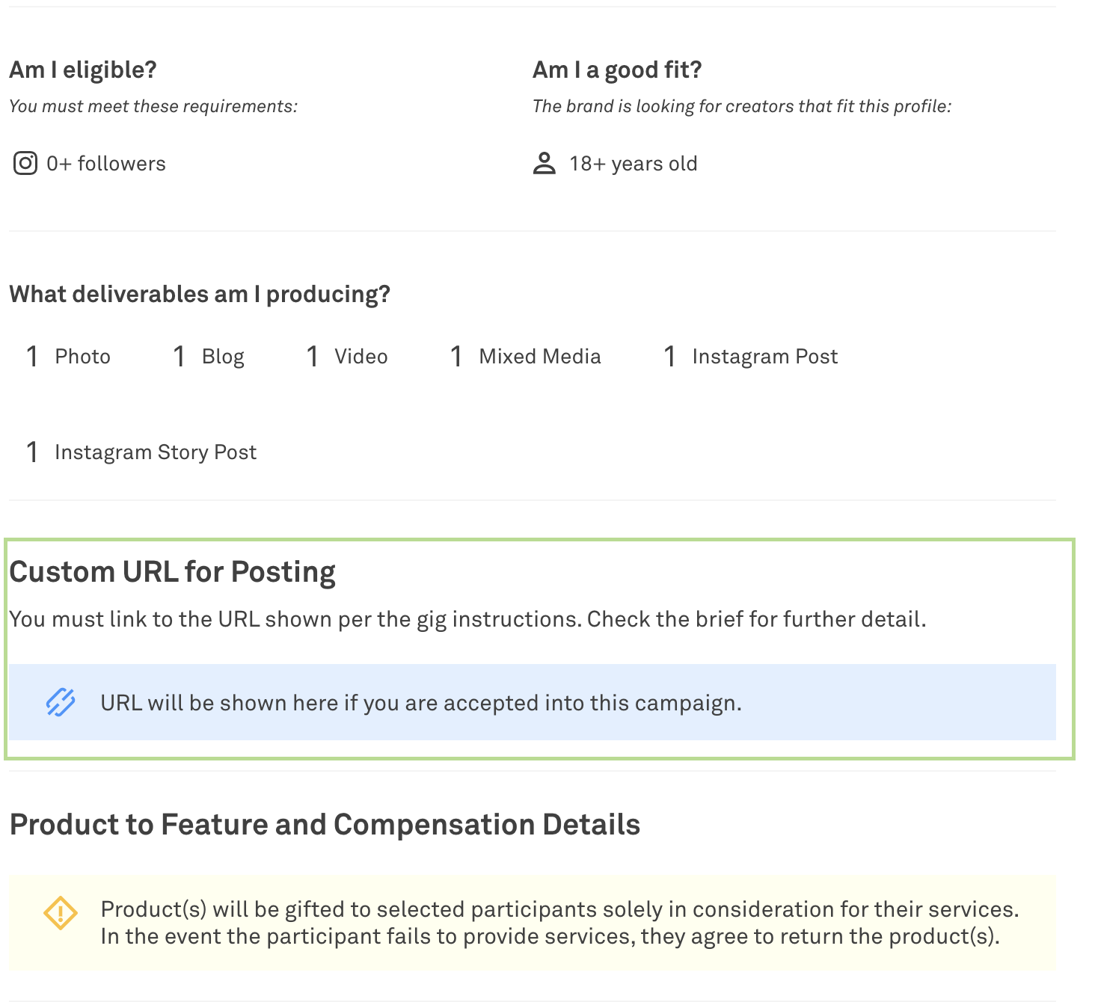Click the Blog deliverable item
The height and width of the screenshot is (1002, 1095).
pyautogui.click(x=223, y=356)
